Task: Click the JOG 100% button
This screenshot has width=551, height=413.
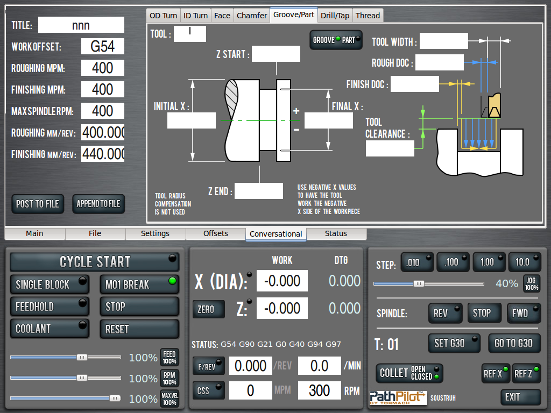Action: (x=531, y=283)
